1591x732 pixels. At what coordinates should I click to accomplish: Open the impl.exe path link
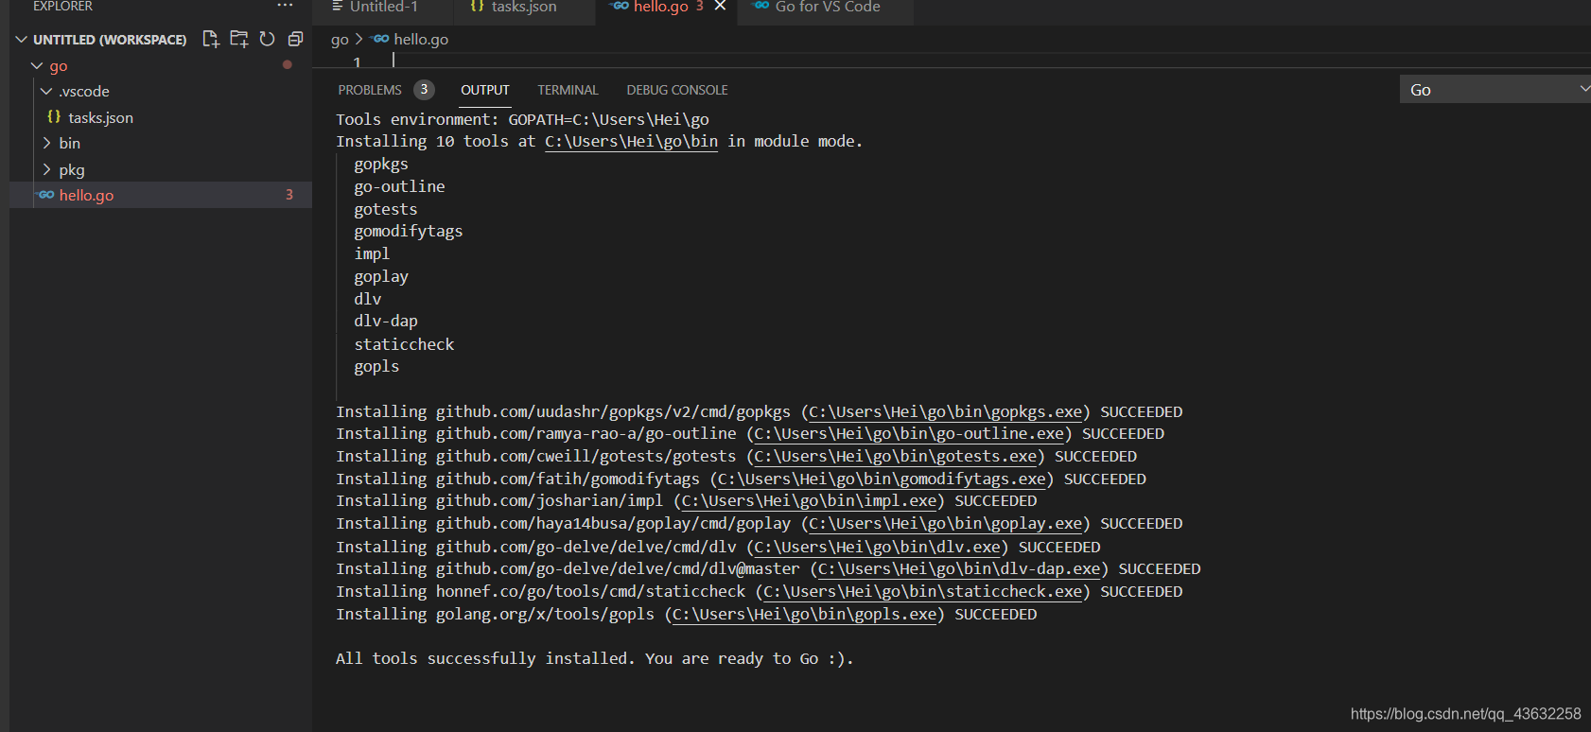[809, 500]
